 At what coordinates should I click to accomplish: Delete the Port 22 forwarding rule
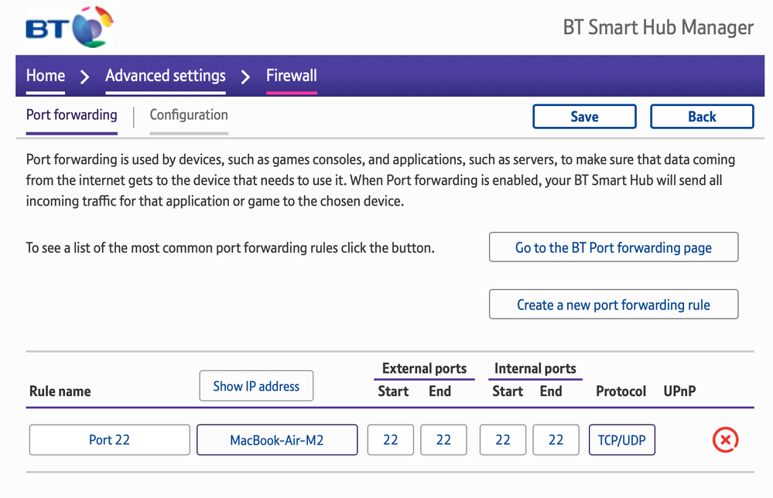point(724,440)
